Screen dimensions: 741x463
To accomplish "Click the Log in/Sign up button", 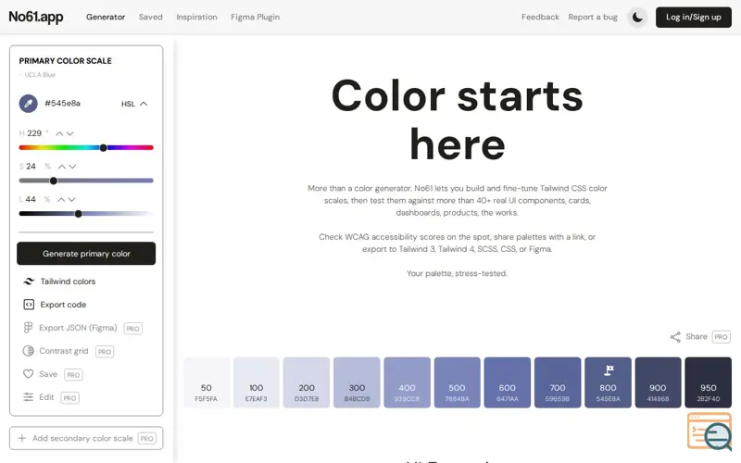I will [693, 17].
